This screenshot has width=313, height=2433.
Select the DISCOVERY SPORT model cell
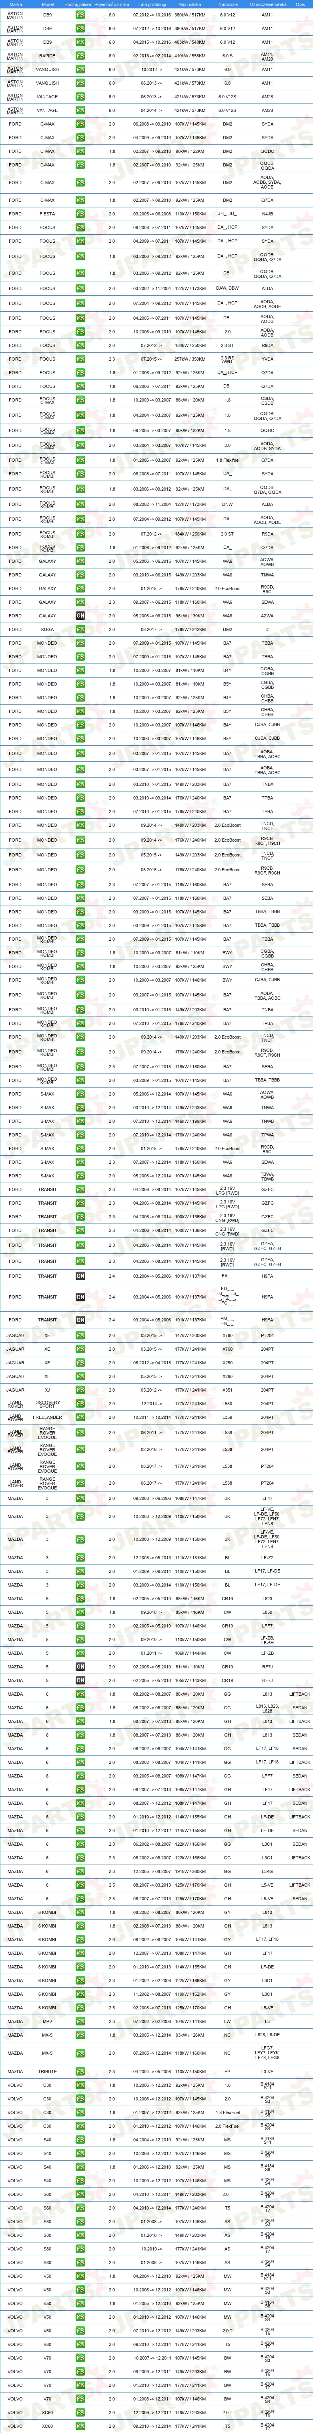(47, 1404)
